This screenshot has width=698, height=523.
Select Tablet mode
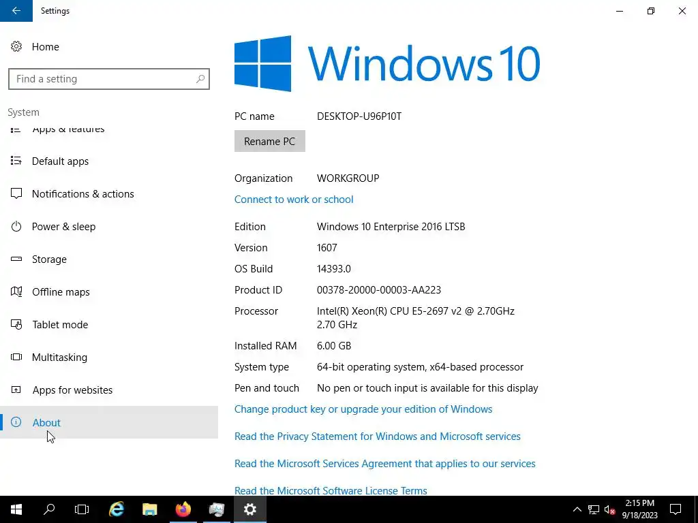109,325
